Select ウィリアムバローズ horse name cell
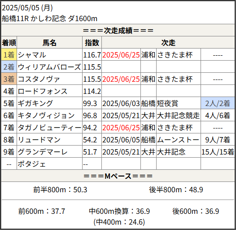 pyautogui.click(x=49, y=67)
